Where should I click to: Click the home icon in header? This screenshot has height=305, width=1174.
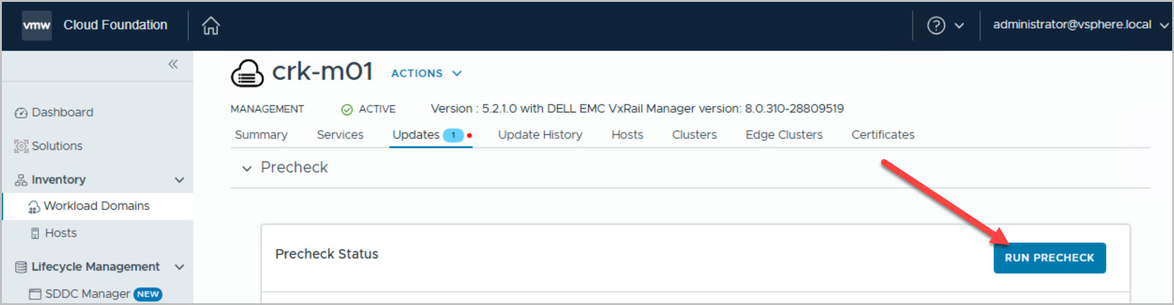(x=211, y=26)
